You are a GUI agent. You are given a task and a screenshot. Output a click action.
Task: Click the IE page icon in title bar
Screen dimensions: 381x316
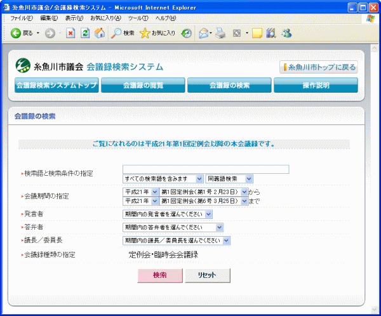pos(6,7)
